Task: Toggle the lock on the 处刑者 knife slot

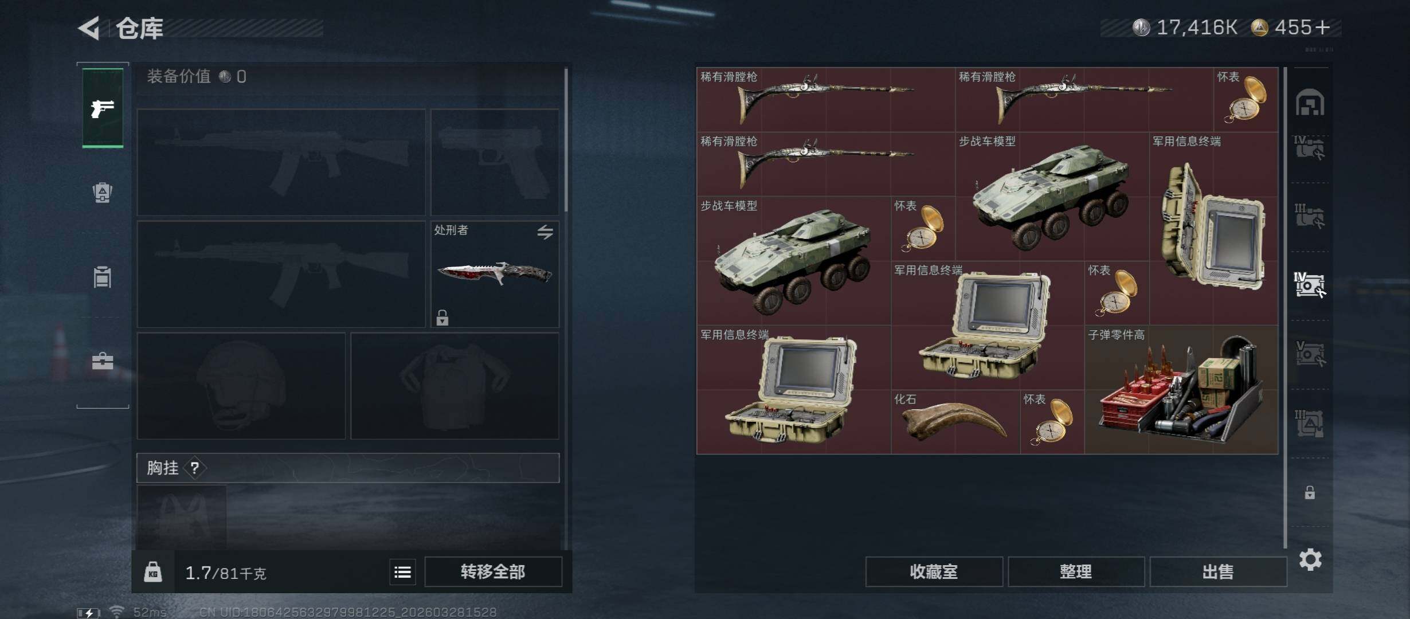Action: [442, 317]
